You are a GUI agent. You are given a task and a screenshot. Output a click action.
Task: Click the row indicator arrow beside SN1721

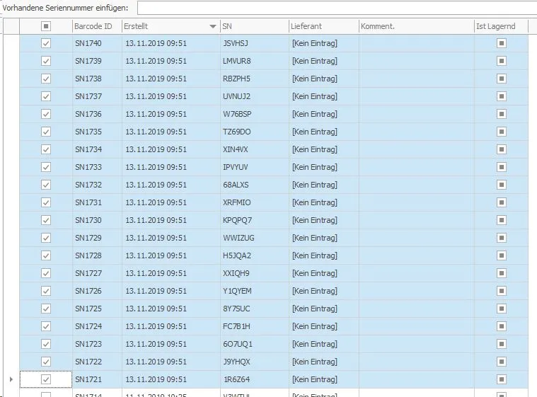(11, 379)
